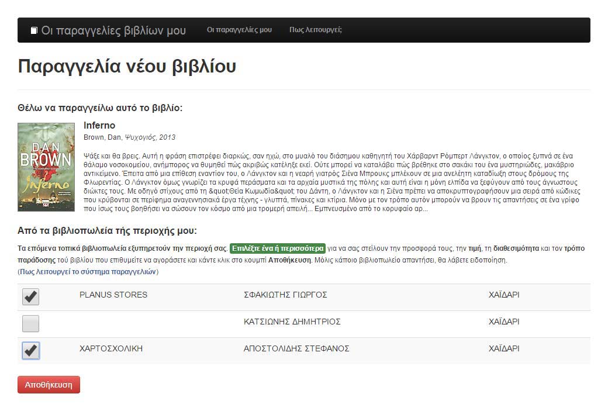Screen dimensions: 608x411
Task: Select the ΧΑΡΤΟΣΧΟΛΙΚΗ store name
Action: tap(111, 348)
